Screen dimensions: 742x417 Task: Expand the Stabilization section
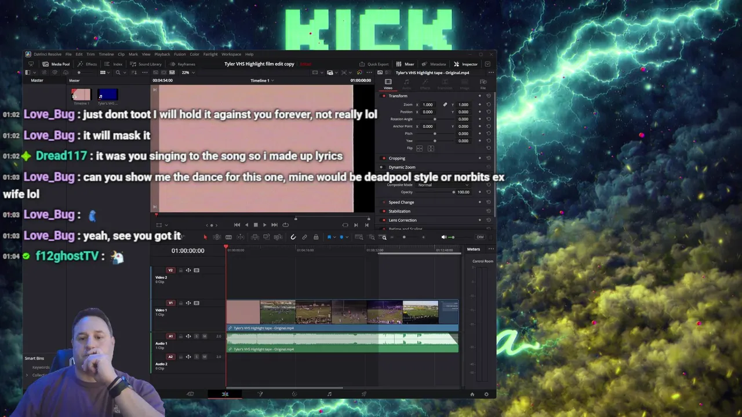(399, 211)
